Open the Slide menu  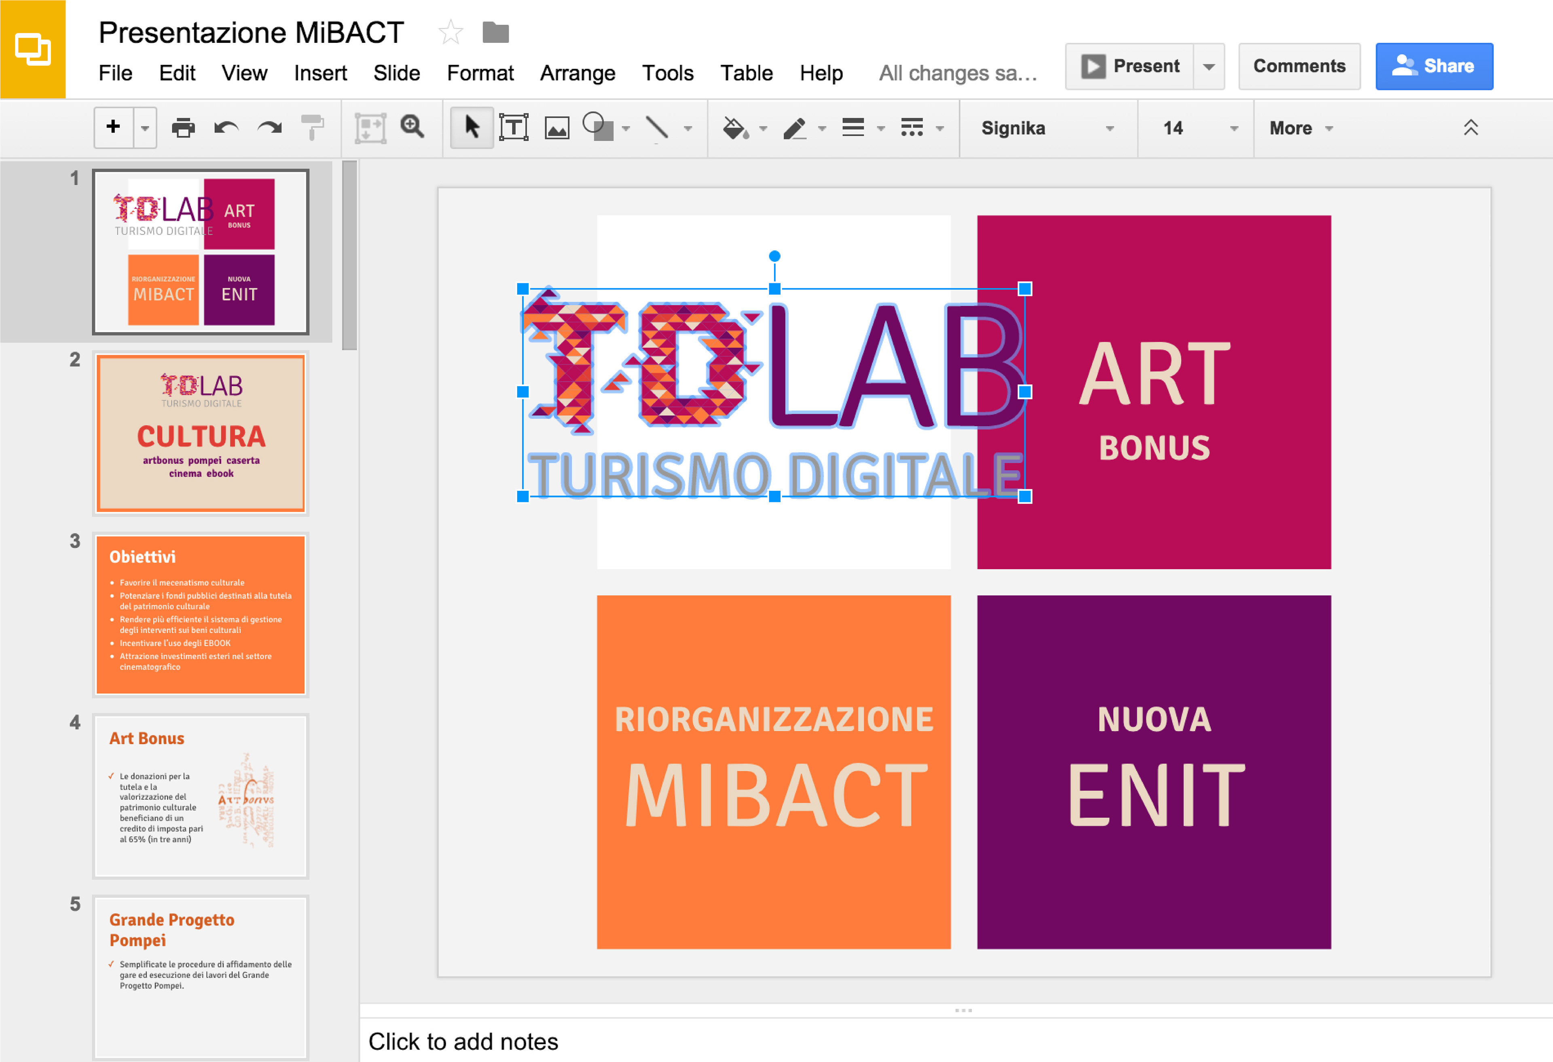pos(397,73)
